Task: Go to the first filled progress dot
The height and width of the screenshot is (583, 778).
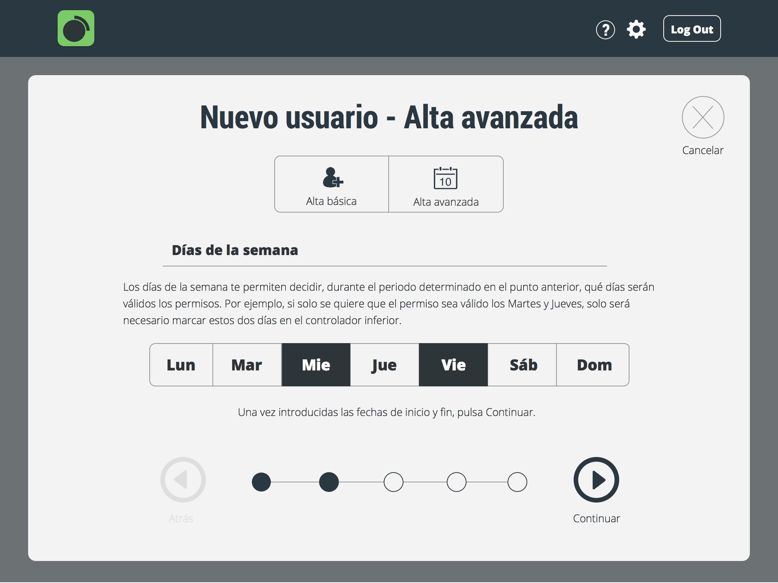Action: [x=261, y=482]
